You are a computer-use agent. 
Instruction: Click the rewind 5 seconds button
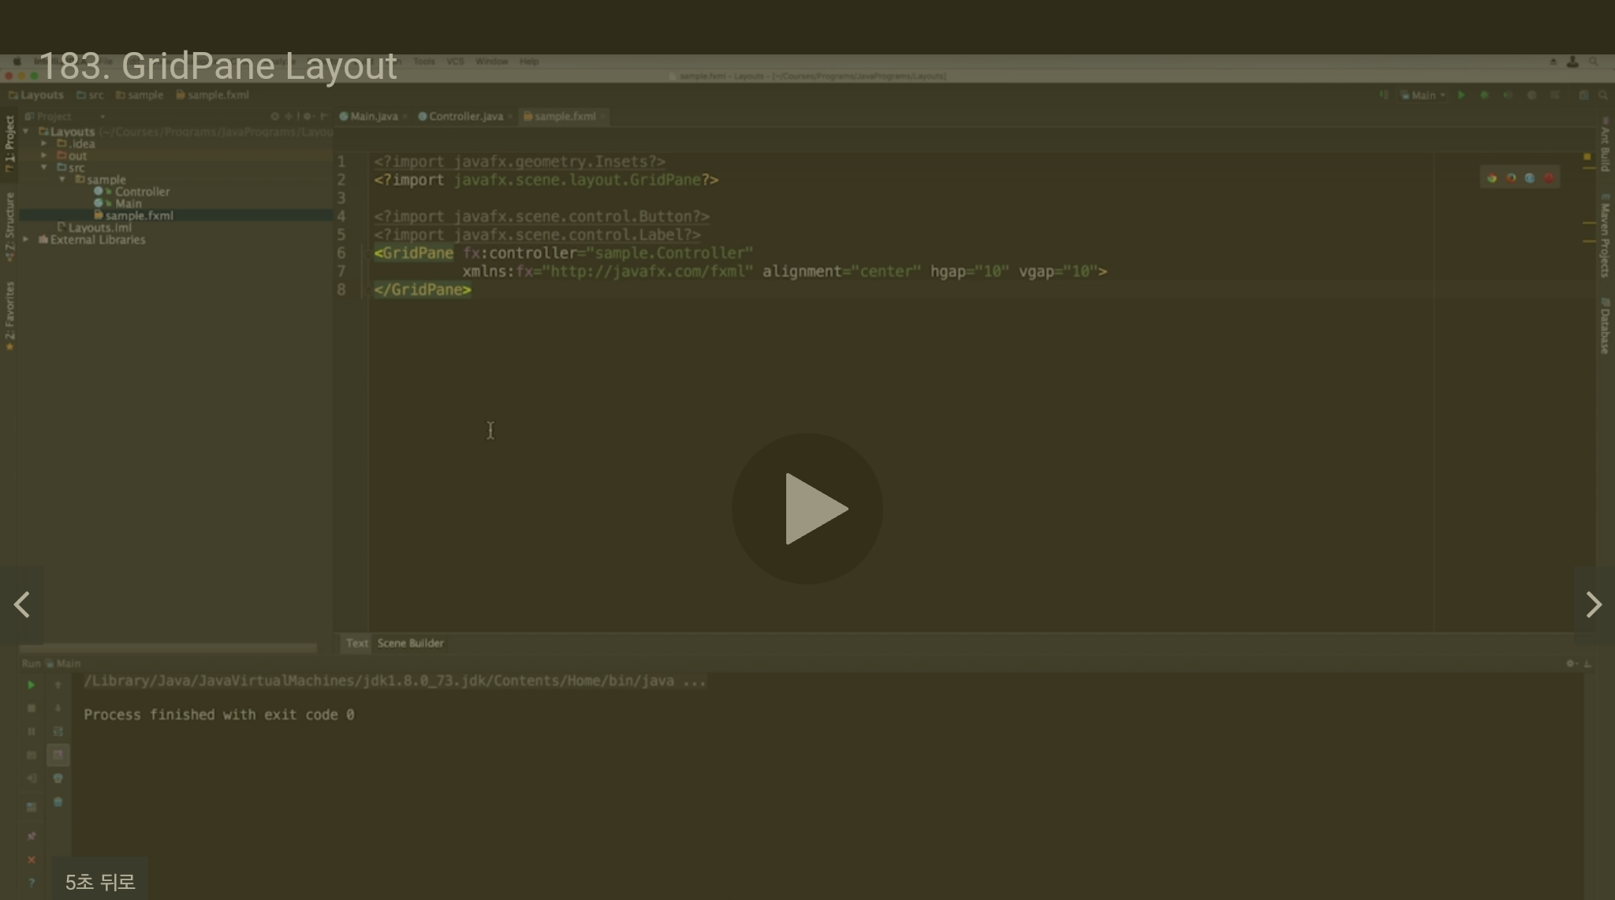point(99,881)
